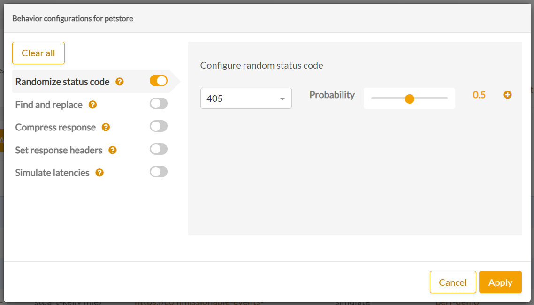Viewport: 534px width, 305px height.
Task: Enable the Find and replace toggle
Action: coord(159,104)
